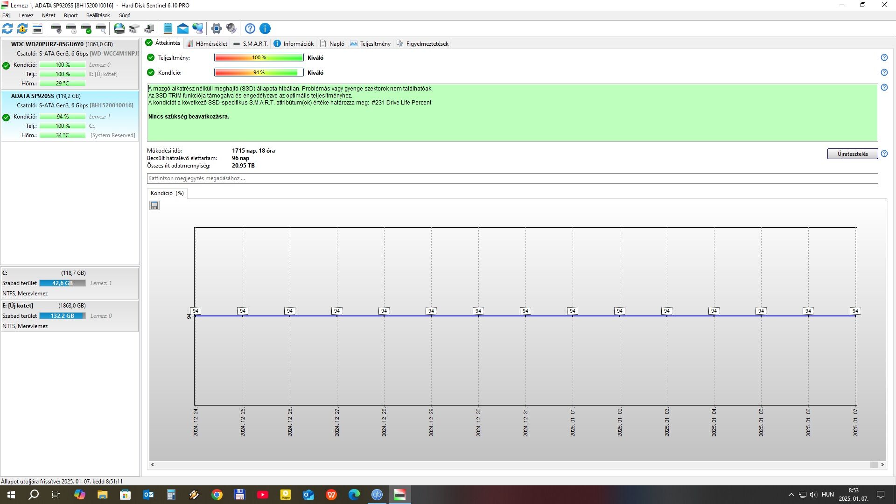Click the globe with monitor toolbar icon
Viewport: 896px width, 504px height.
pos(198,28)
